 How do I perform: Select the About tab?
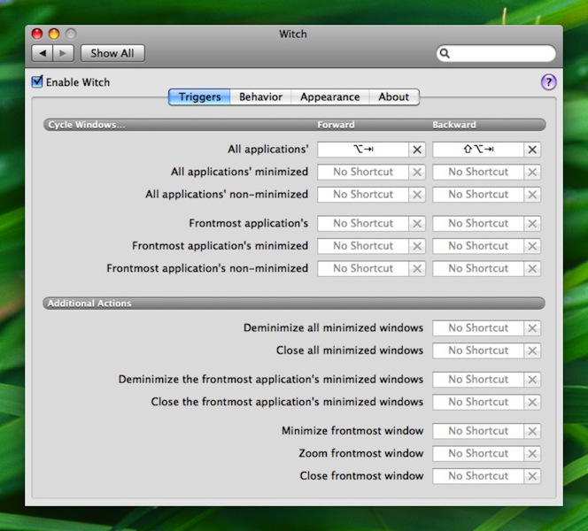pyautogui.click(x=394, y=97)
